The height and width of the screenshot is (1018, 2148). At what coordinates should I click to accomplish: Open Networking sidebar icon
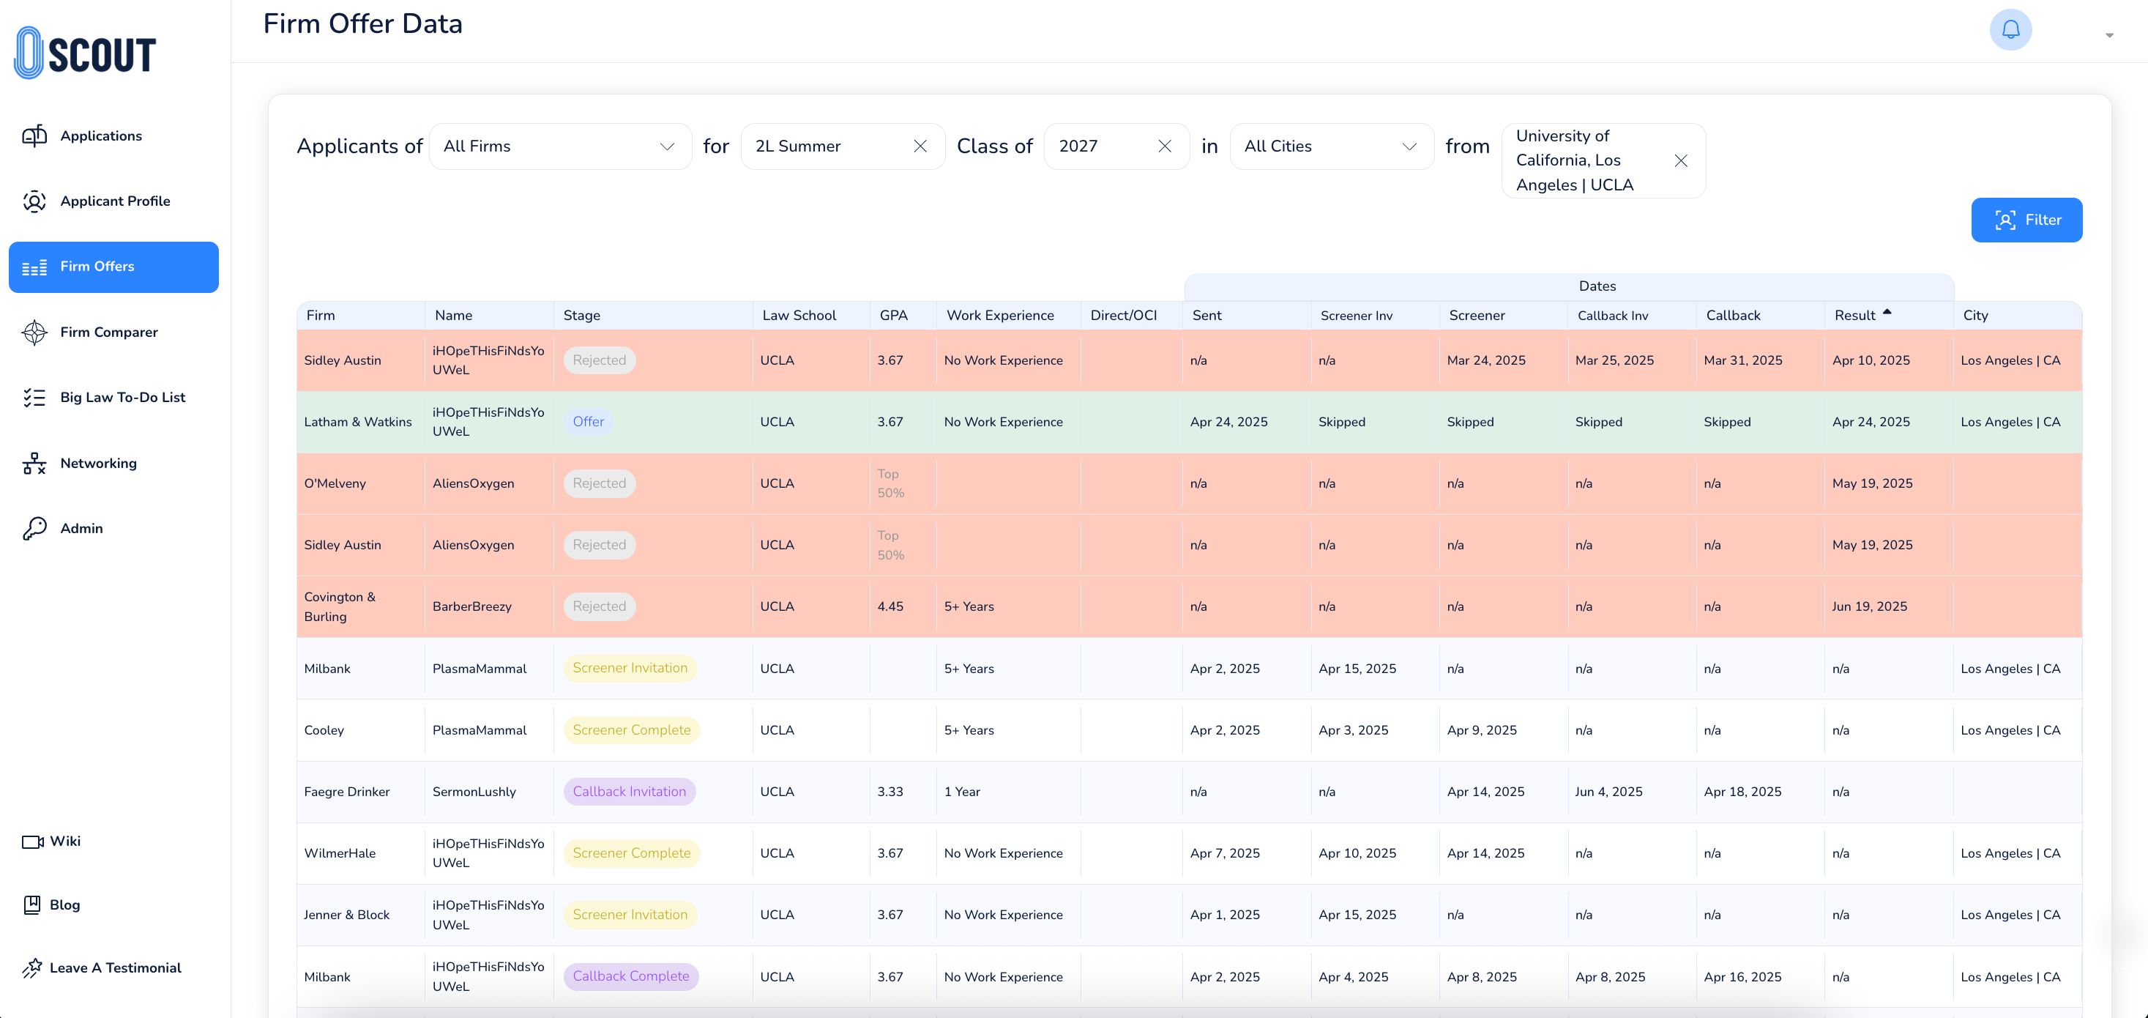(34, 463)
